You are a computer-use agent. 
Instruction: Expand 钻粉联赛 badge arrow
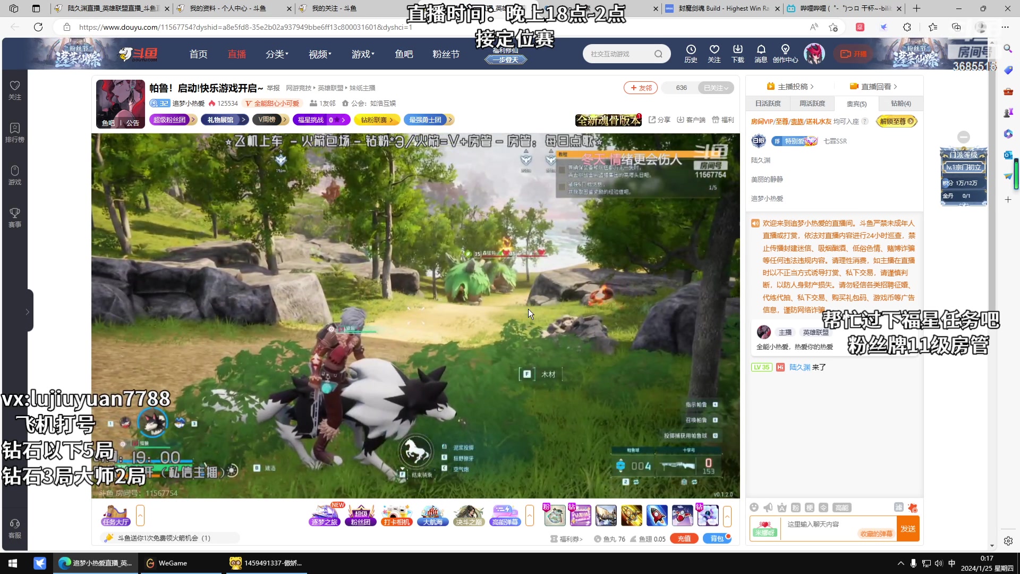coord(391,120)
